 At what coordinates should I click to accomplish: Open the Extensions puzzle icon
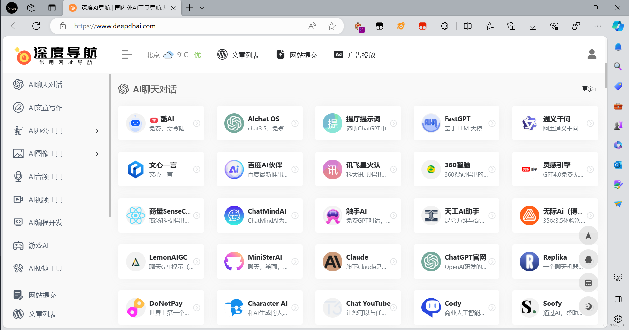(x=444, y=26)
